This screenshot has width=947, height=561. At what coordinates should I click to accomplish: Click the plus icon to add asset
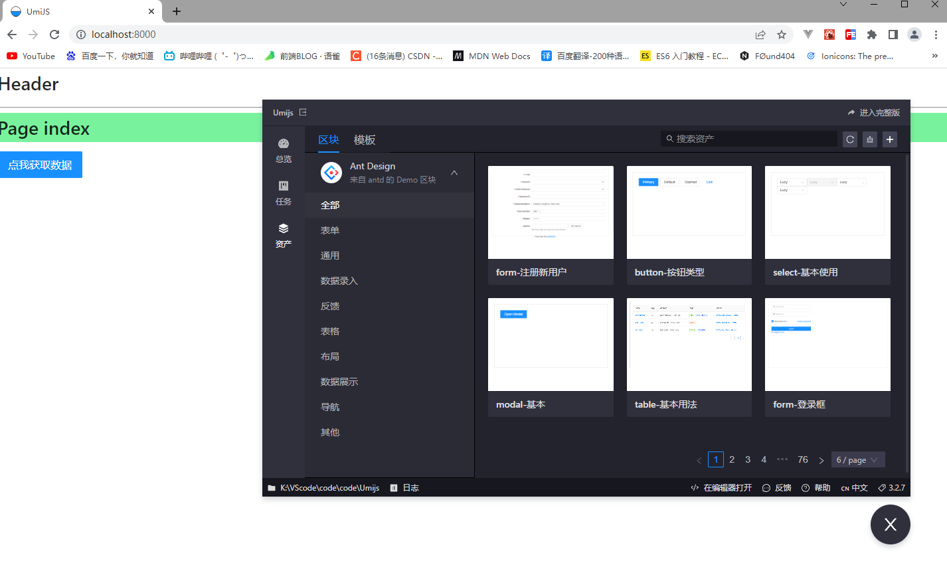click(x=890, y=139)
